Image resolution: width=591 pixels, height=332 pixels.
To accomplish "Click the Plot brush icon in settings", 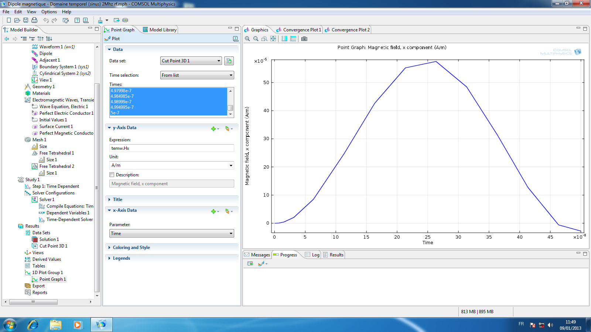I will (108, 39).
